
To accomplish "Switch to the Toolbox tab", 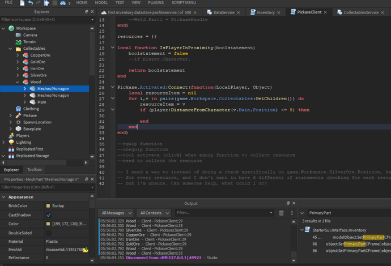I will pyautogui.click(x=35, y=169).
